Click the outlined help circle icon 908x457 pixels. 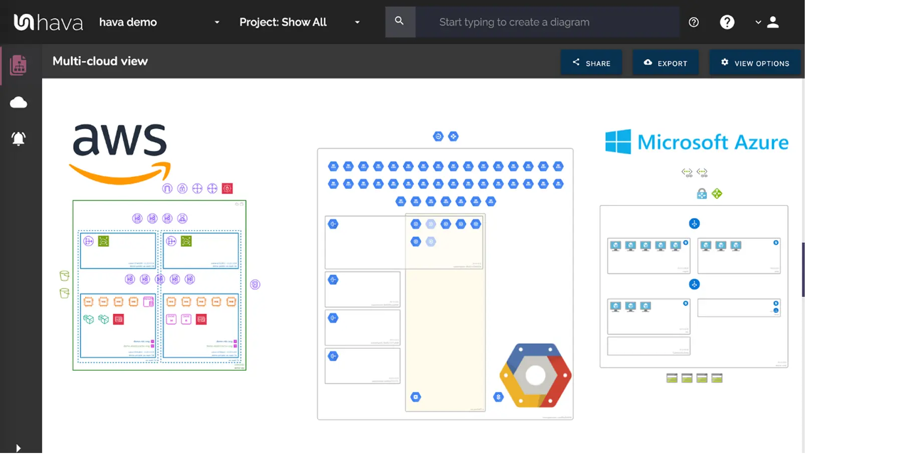(x=694, y=22)
